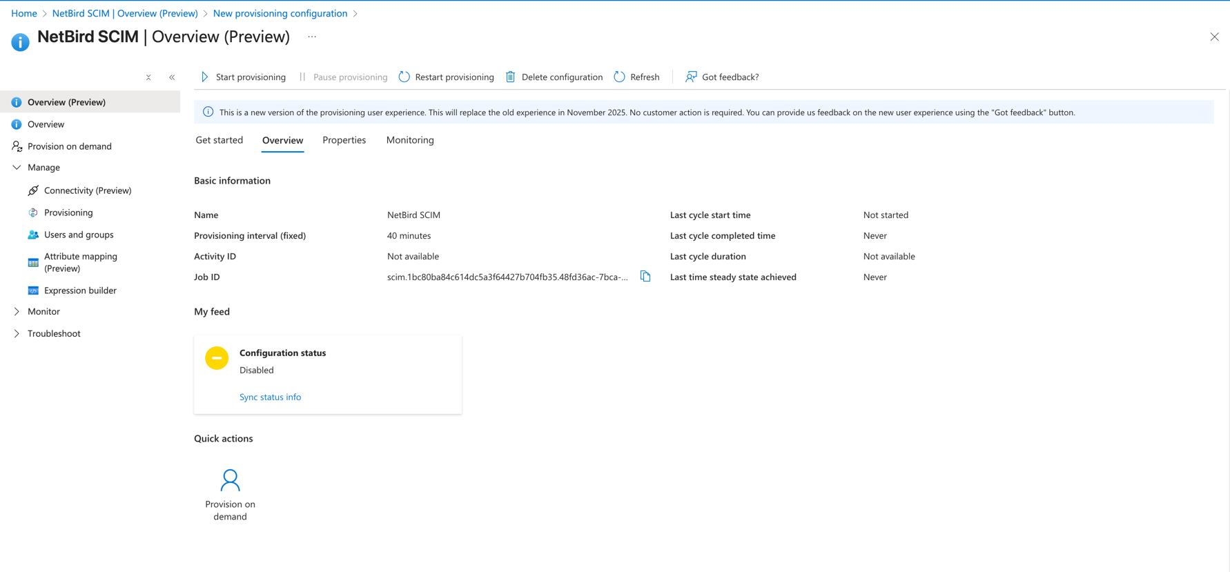Viewport: 1230px width, 572px height.
Task: Expand the Troubleshoot section
Action: coord(17,334)
